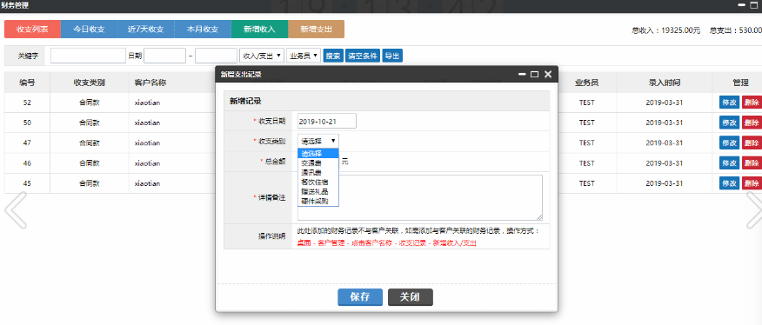Open the 收入/支出 filter dropdown
Viewport: 762px width, 325px height.
pyautogui.click(x=262, y=56)
